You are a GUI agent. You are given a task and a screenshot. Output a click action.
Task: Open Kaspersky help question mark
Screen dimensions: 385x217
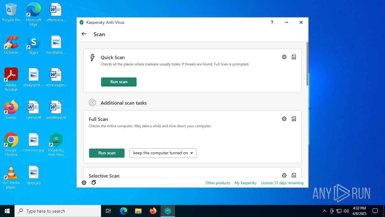(272, 22)
